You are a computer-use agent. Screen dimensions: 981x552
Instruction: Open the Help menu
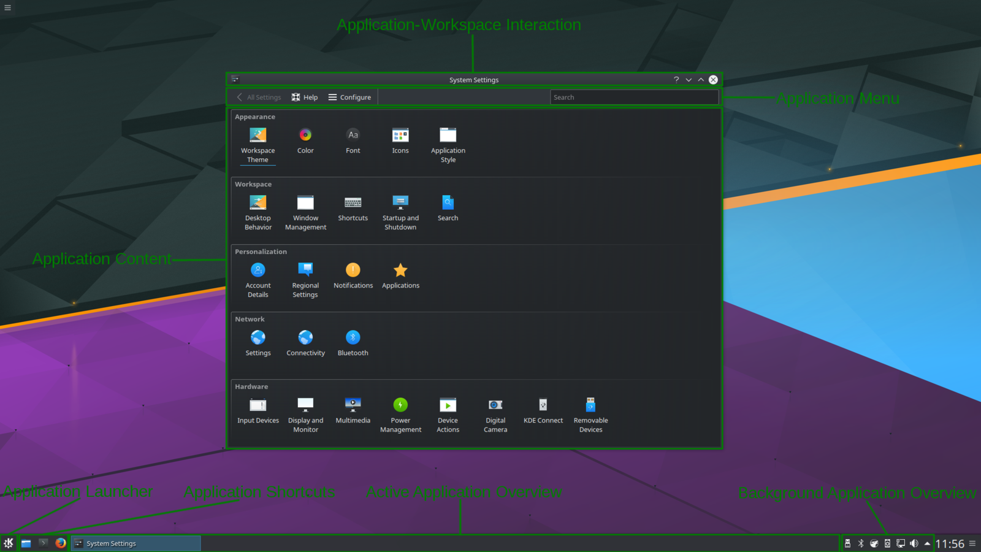[x=305, y=98]
